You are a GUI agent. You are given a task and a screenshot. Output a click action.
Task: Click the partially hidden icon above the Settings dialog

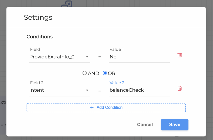67,4
